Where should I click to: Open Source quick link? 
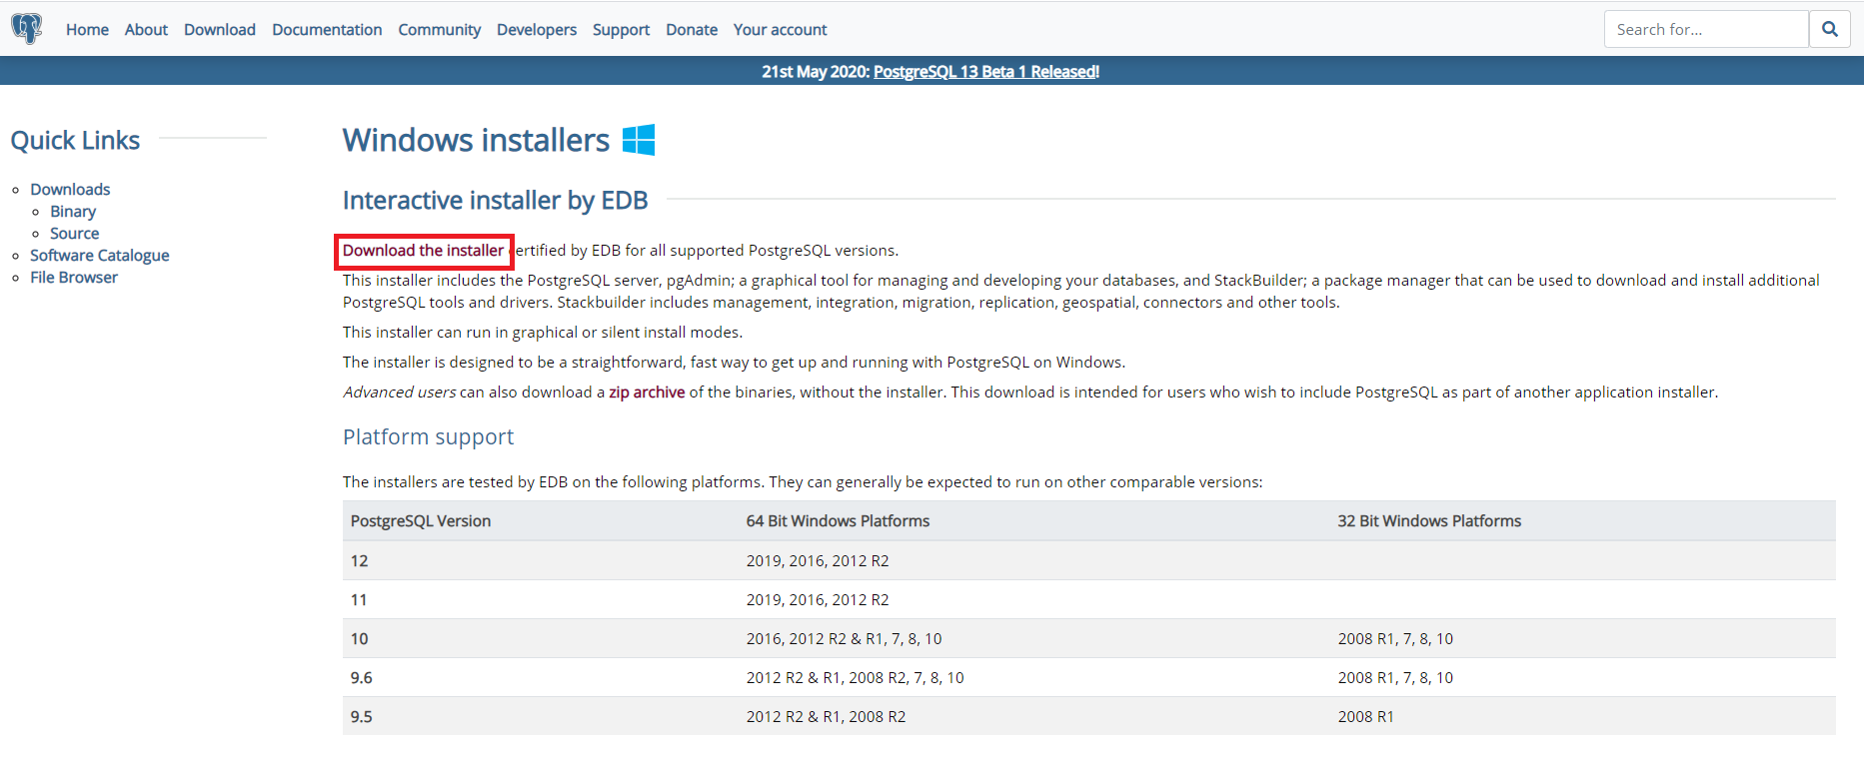(x=75, y=234)
